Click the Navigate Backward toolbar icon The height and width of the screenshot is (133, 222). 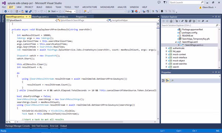pyautogui.click(x=6, y=11)
